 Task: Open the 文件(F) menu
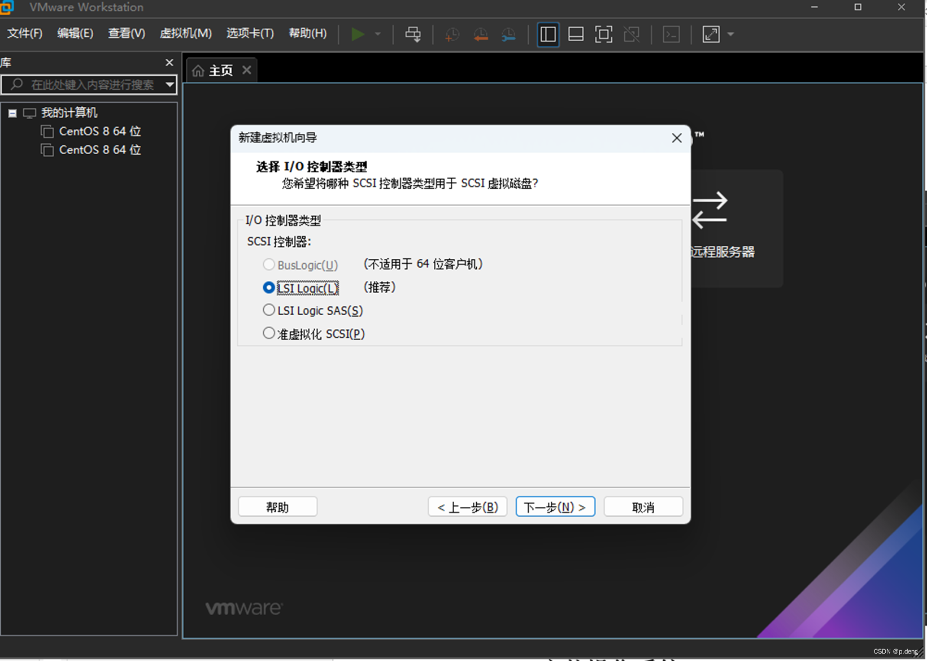coord(24,33)
